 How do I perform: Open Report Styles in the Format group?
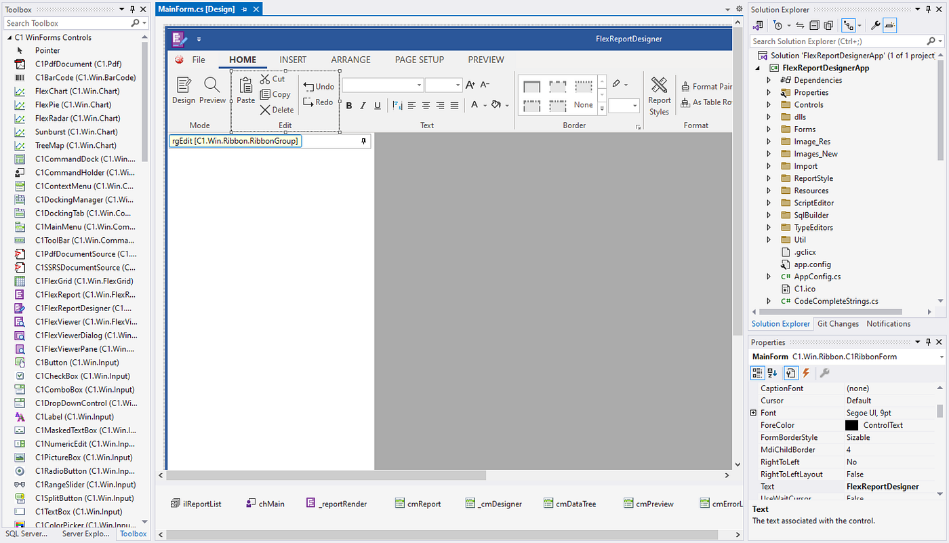click(659, 95)
